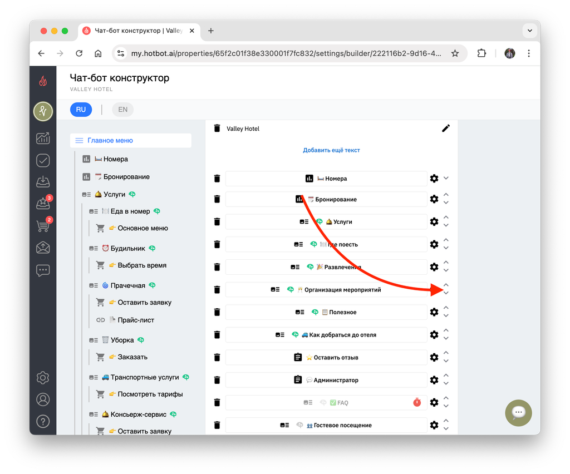This screenshot has width=570, height=474.
Task: Delete the Полезное button row
Action: click(x=217, y=312)
